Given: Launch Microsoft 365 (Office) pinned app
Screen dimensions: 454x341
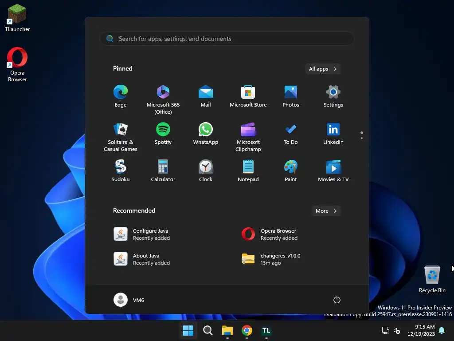Looking at the screenshot, I should coord(163,100).
